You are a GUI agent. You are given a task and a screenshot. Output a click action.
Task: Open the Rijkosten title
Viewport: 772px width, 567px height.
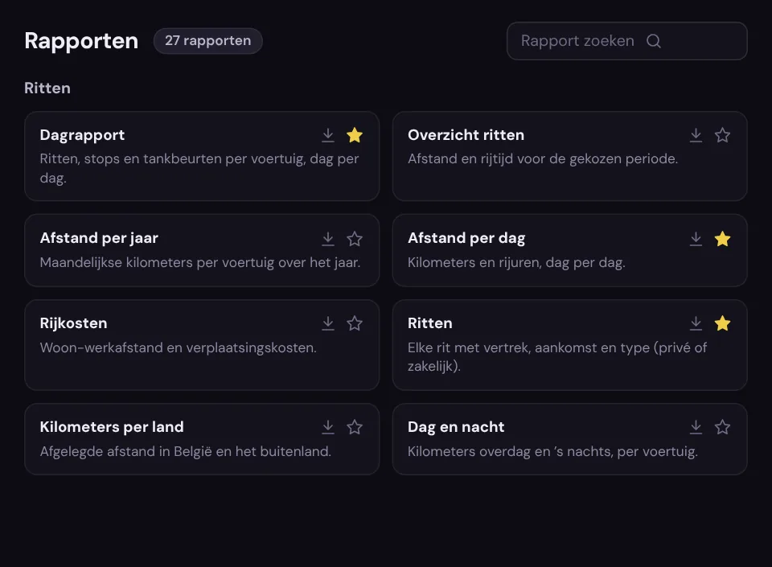(x=73, y=323)
